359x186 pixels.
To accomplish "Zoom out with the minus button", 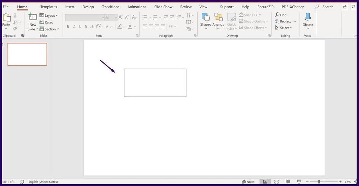I will [x=307, y=182].
